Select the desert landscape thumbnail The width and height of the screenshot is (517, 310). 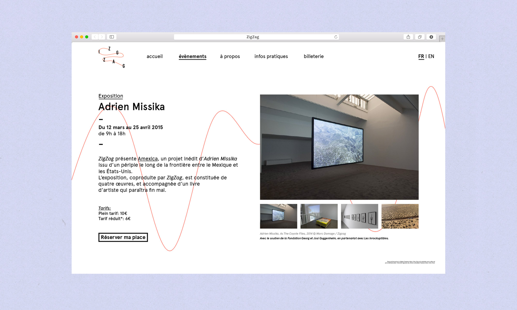pyautogui.click(x=400, y=216)
